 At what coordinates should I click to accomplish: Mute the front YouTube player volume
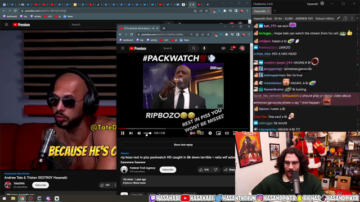point(139,133)
